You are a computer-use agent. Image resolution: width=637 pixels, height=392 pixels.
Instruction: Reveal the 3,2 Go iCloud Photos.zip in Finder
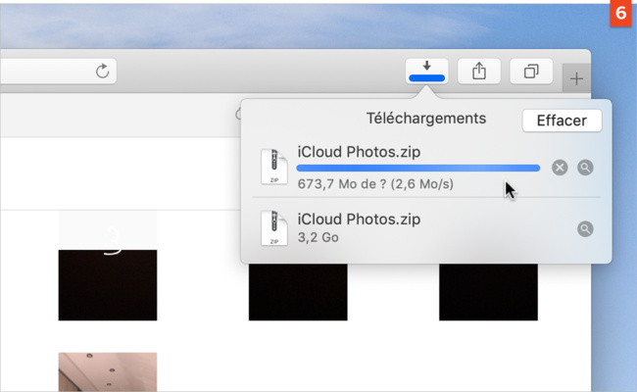585,228
